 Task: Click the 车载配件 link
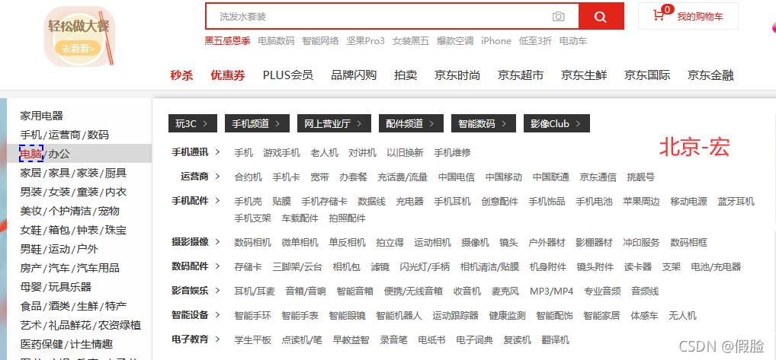pyautogui.click(x=300, y=218)
